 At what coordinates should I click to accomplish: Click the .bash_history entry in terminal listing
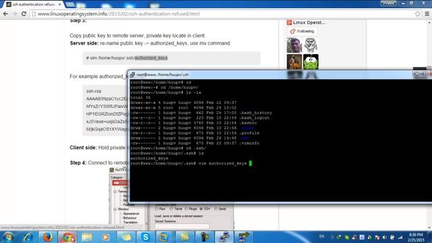(x=256, y=113)
